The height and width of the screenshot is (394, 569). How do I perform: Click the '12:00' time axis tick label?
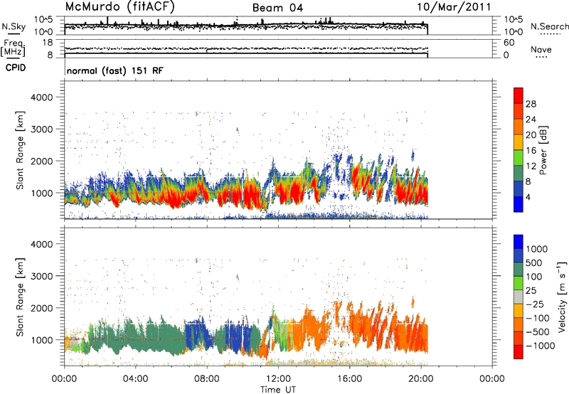278,379
